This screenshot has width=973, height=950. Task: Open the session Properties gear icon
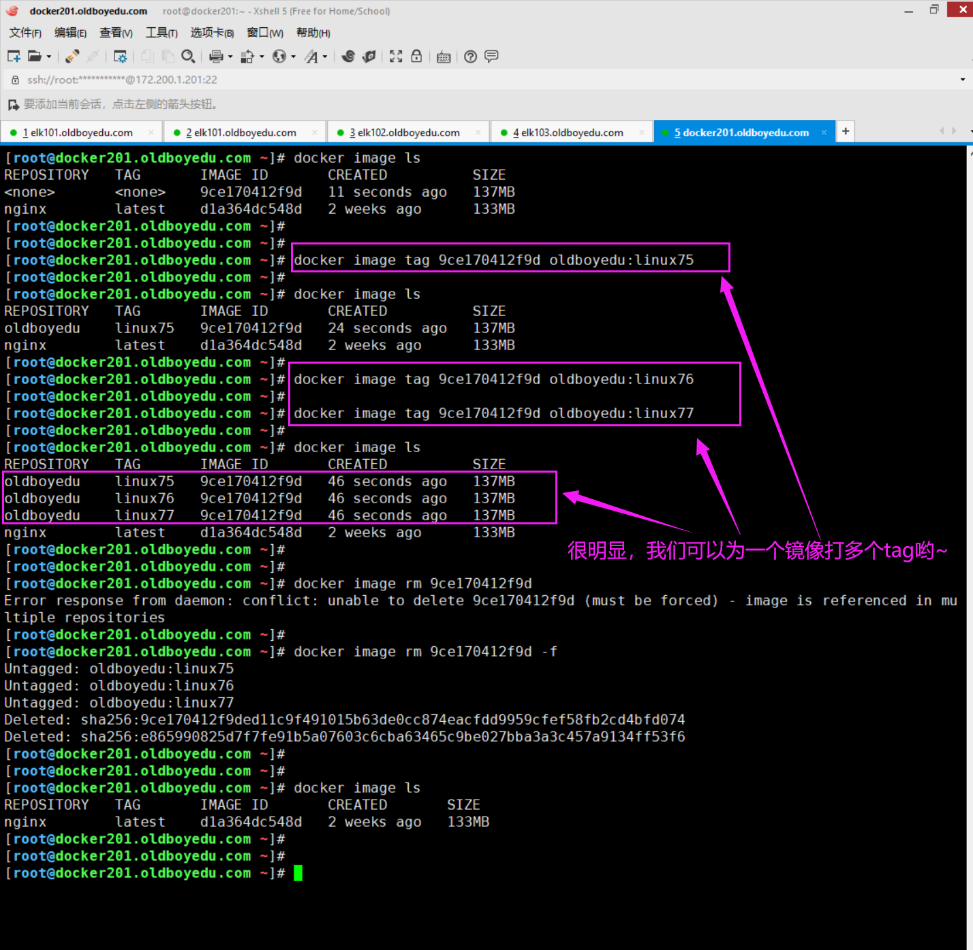(x=121, y=57)
